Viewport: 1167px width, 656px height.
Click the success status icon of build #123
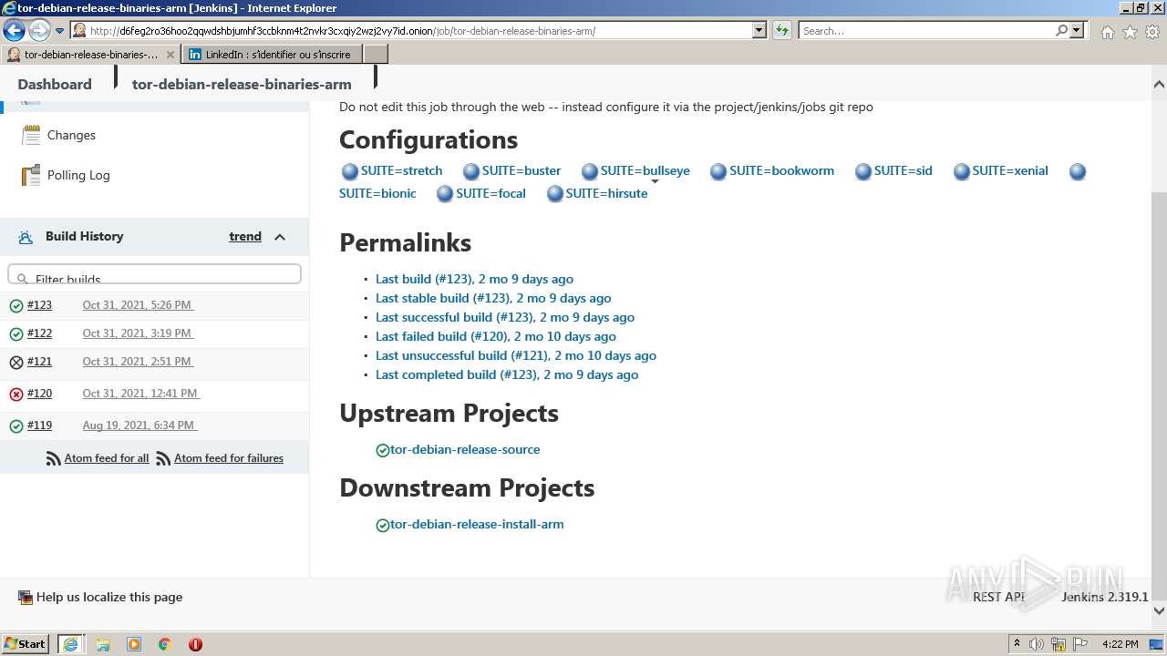tap(16, 306)
